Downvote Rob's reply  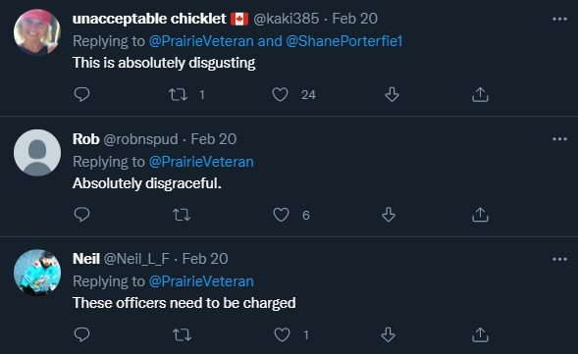pyautogui.click(x=389, y=215)
